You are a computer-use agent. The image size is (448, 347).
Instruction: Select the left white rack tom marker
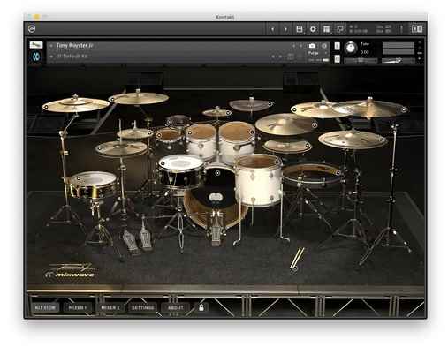click(x=190, y=132)
